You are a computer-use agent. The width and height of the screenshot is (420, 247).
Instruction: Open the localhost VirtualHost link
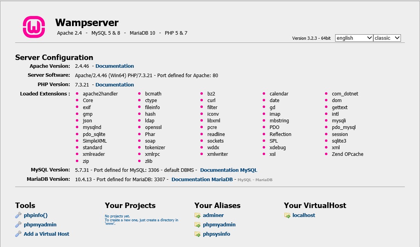pos(304,215)
